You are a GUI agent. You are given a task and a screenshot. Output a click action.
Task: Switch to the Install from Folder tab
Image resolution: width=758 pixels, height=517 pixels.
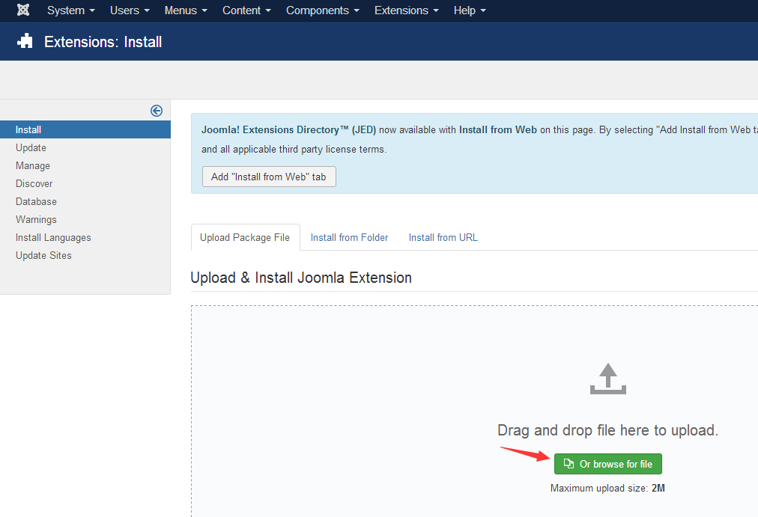(x=349, y=237)
